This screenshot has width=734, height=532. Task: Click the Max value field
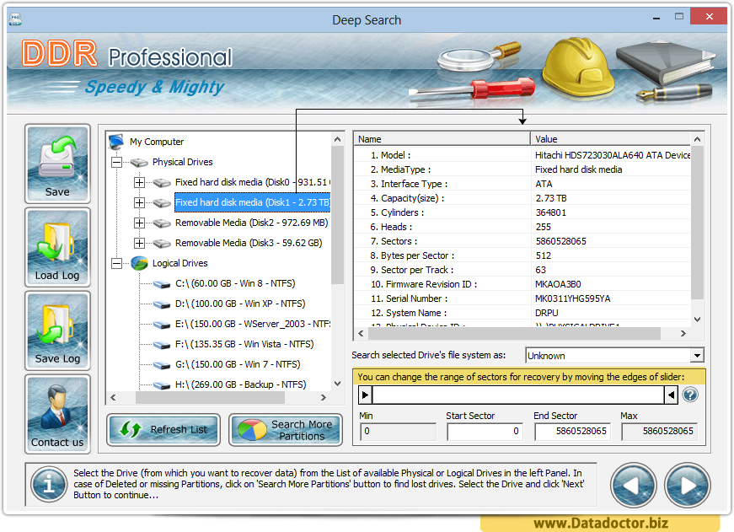tap(659, 432)
